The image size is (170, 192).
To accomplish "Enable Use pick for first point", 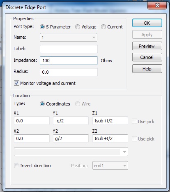I will pyautogui.click(x=134, y=122).
